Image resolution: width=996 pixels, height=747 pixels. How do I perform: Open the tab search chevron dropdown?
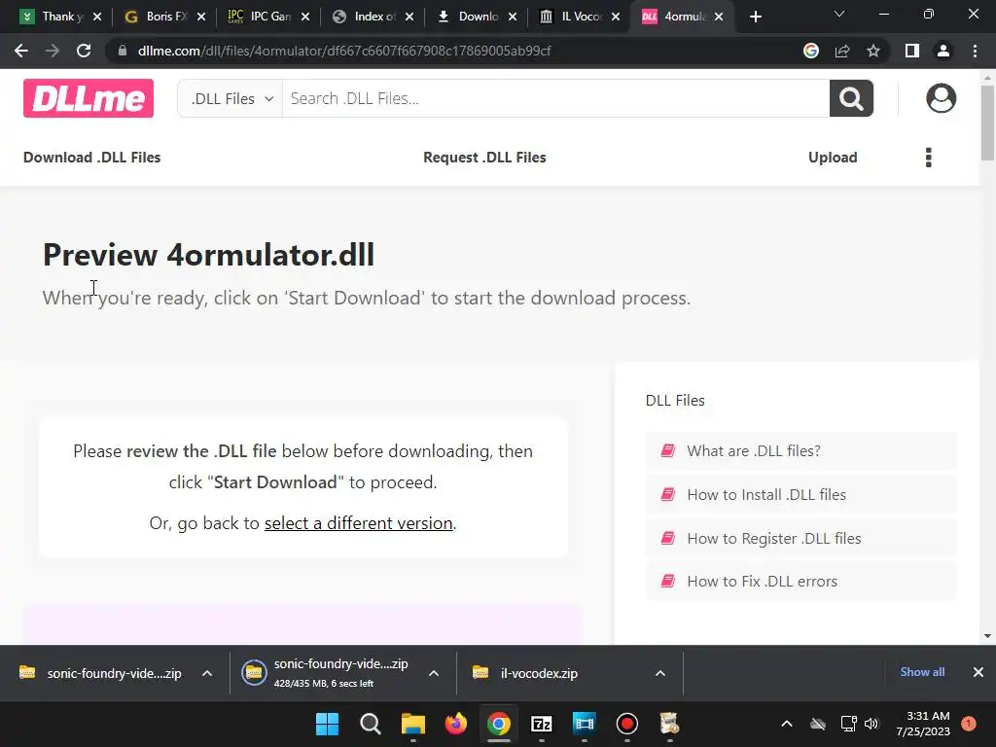(839, 14)
